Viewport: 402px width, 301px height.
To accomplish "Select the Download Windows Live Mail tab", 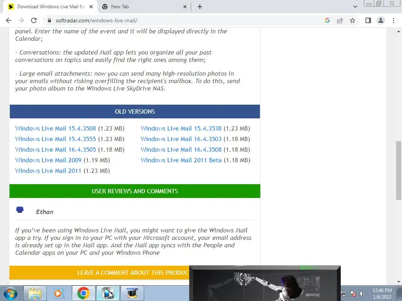I will coord(50,7).
